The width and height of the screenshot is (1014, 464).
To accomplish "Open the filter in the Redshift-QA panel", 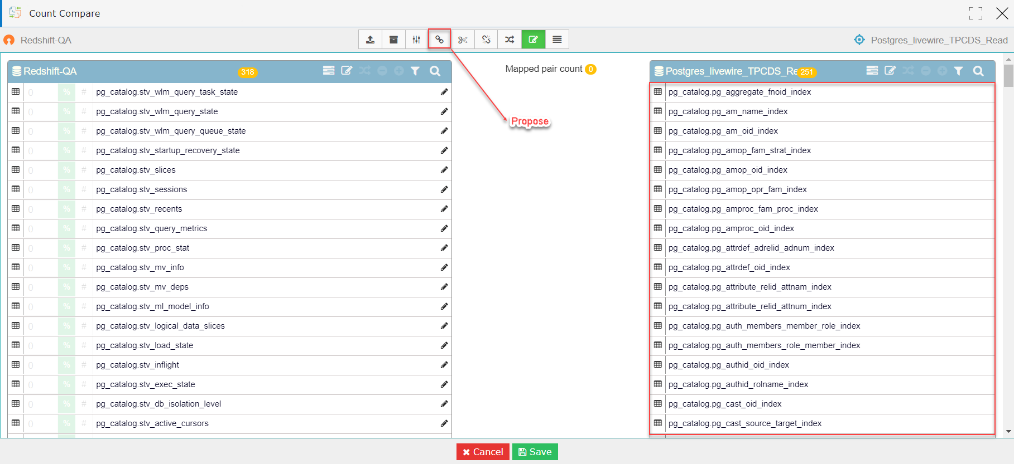I will 415,71.
